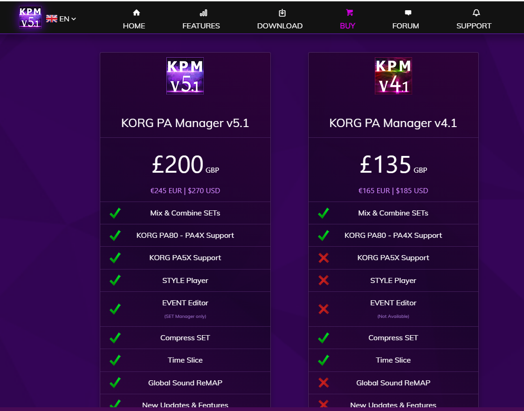Image resolution: width=524 pixels, height=411 pixels.
Task: Click the €165 EUR | $185 USD price line
Action: 393,190
